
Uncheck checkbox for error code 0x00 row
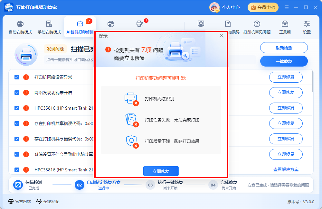17,139
